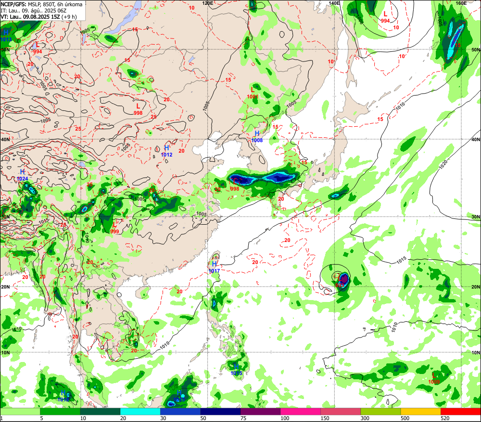Click the blue 30–50 legend swatch
Screen dimensions: 481x422
(180, 411)
